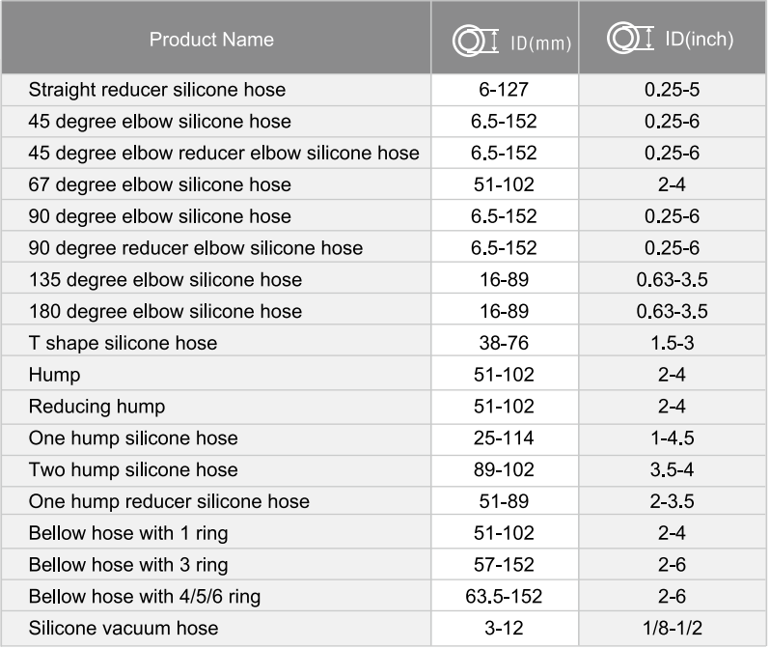The height and width of the screenshot is (649, 770).
Task: Select the Straight reducer silicone hose row
Action: point(383,90)
